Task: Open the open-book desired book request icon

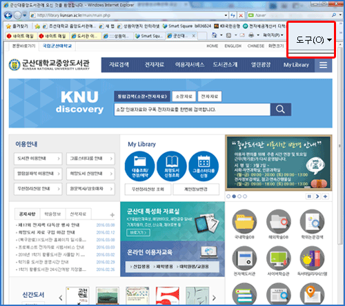Action: coord(172,166)
